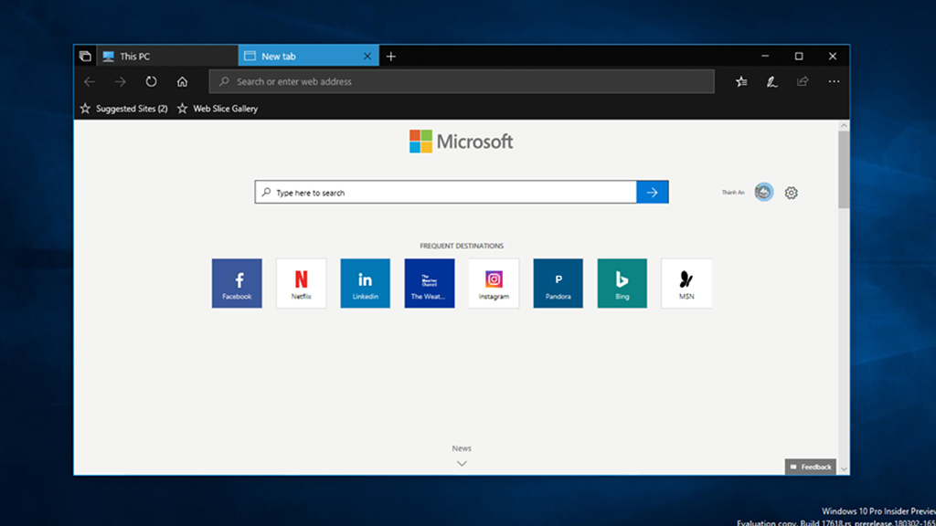Maximize the Edge window

click(x=799, y=56)
